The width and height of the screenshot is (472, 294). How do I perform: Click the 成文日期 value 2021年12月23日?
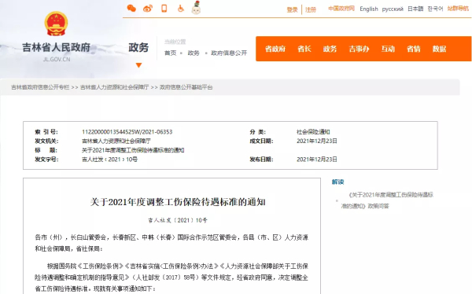(x=317, y=141)
